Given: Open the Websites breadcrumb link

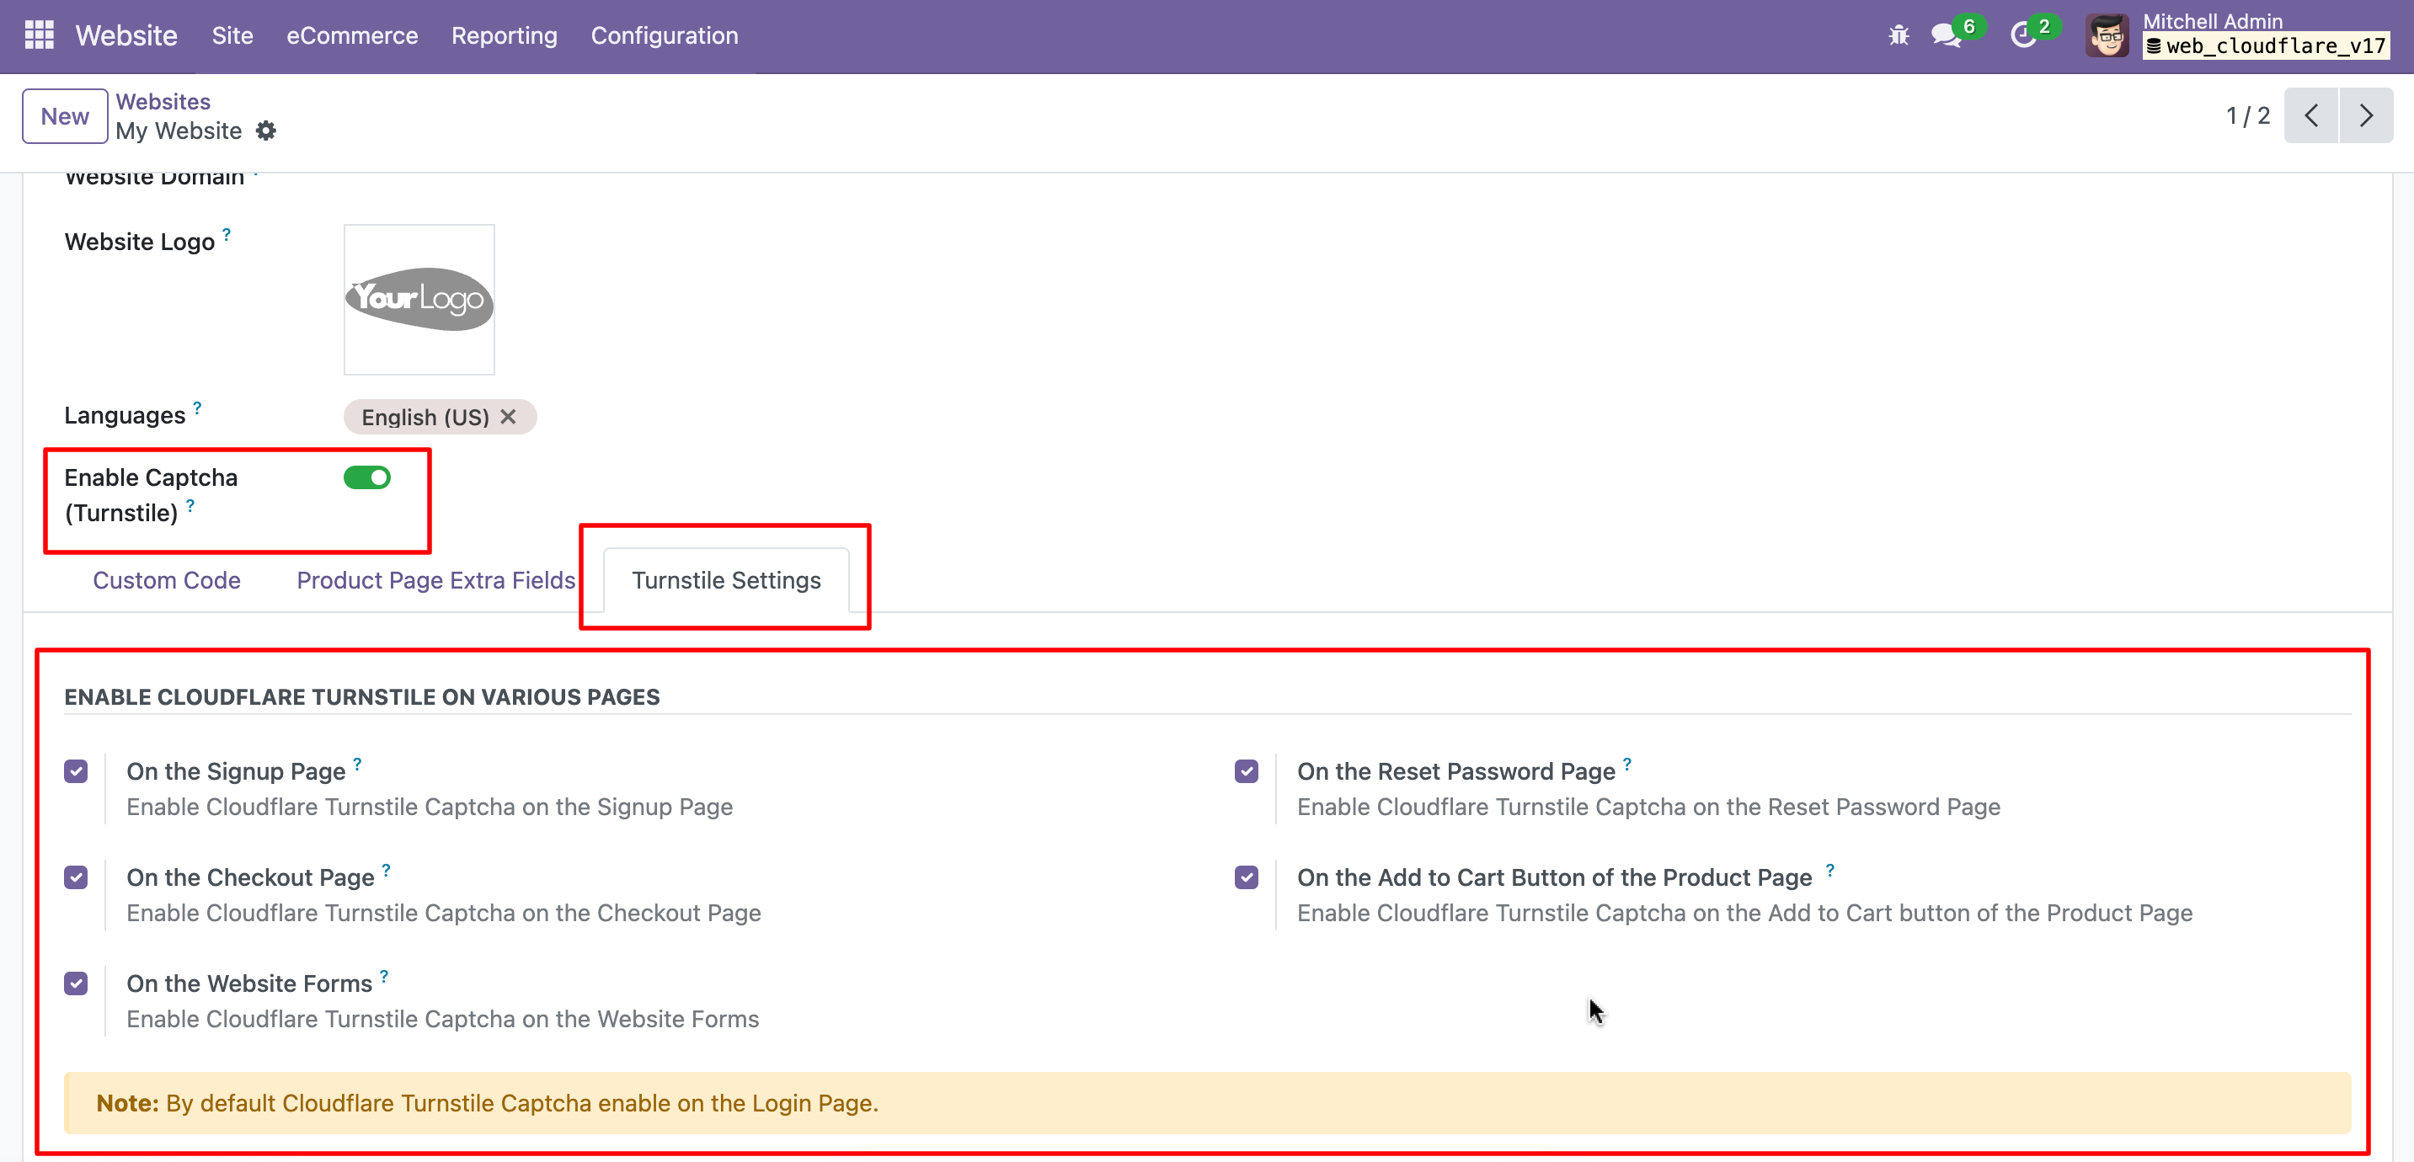Looking at the screenshot, I should pos(163,101).
